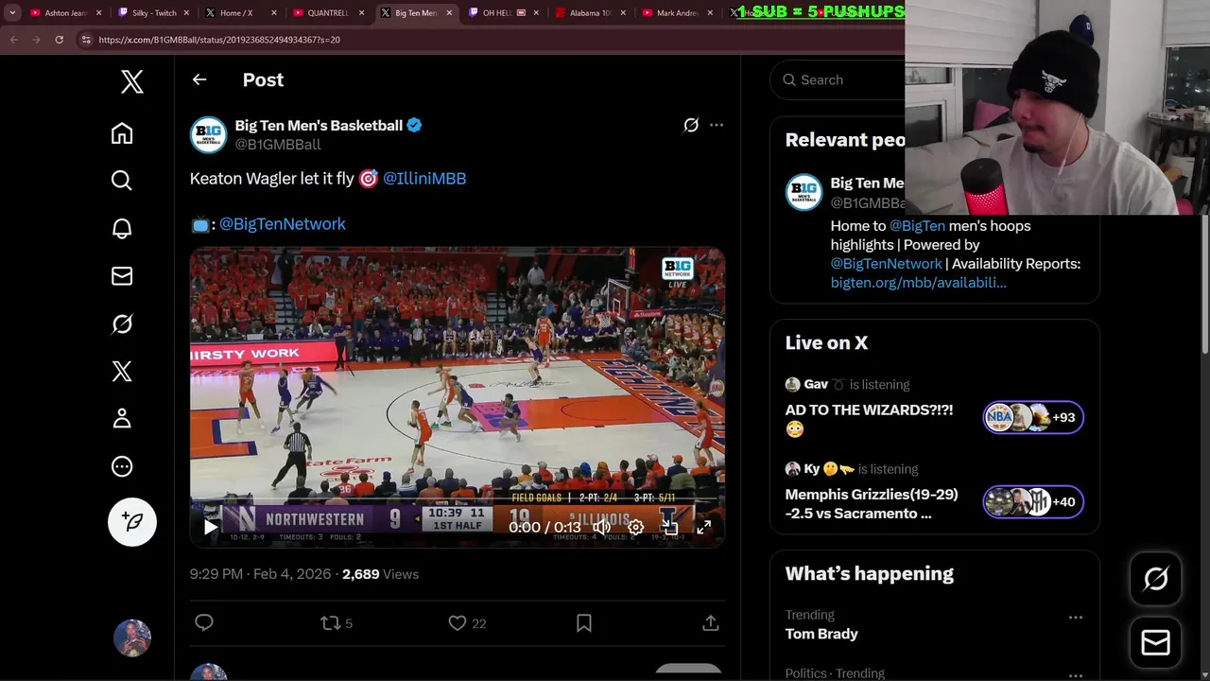This screenshot has width=1210, height=681.
Task: Switch to the OH HELL browser tab
Action: 503,13
